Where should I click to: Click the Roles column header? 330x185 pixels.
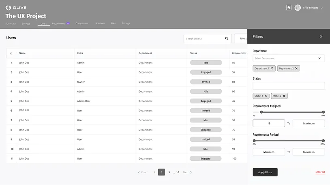[x=80, y=53]
